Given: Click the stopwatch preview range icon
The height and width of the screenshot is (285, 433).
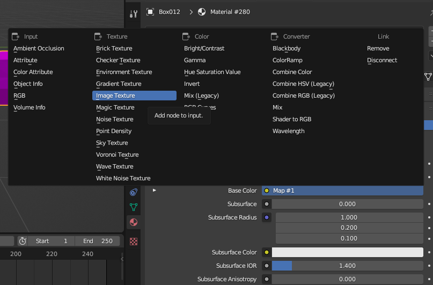Looking at the screenshot, I should tap(23, 241).
